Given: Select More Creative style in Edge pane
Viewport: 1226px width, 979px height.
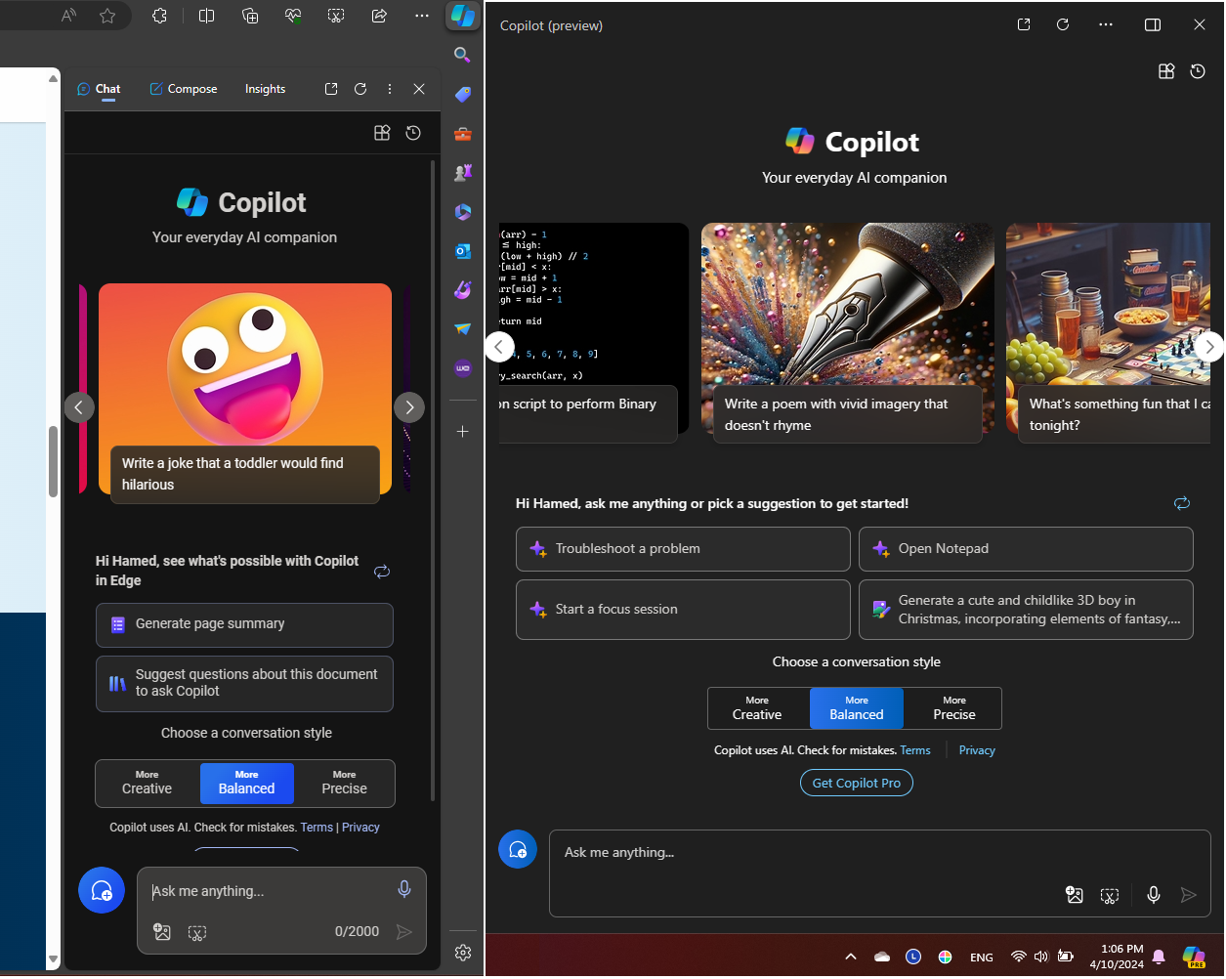Looking at the screenshot, I should [148, 784].
